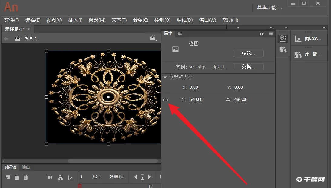Click the Properties cube icon in right sidebar
Image resolution: width=331 pixels, height=188 pixels.
pyautogui.click(x=283, y=38)
